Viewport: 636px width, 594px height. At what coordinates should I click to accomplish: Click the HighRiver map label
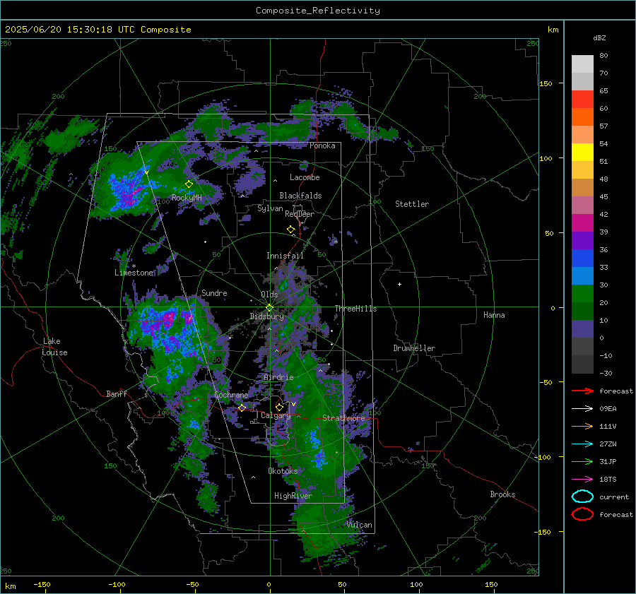pos(293,496)
